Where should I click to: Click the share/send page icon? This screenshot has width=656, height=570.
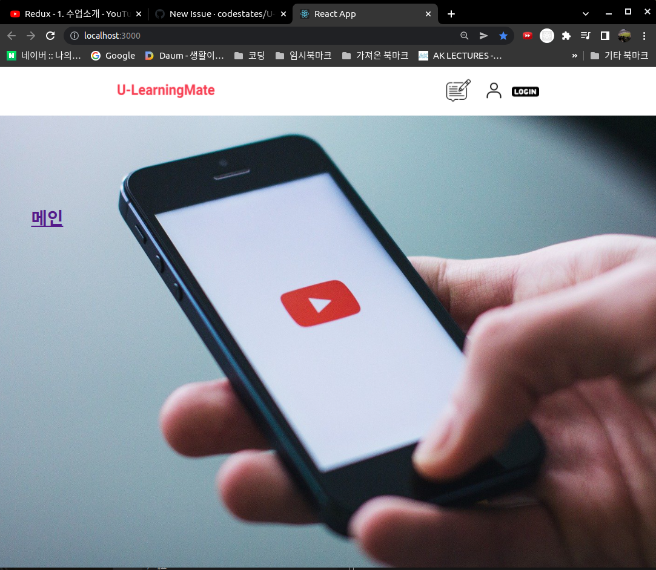click(x=483, y=36)
